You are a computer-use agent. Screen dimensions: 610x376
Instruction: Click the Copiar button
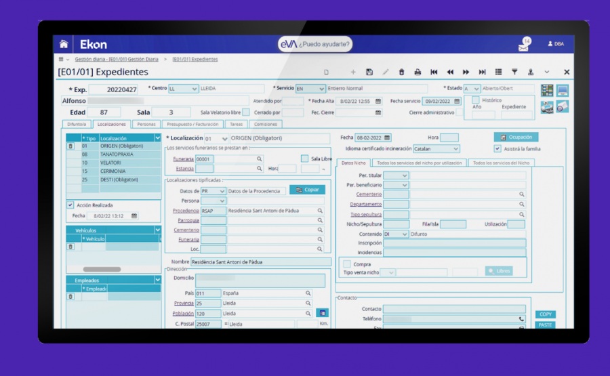(x=307, y=190)
